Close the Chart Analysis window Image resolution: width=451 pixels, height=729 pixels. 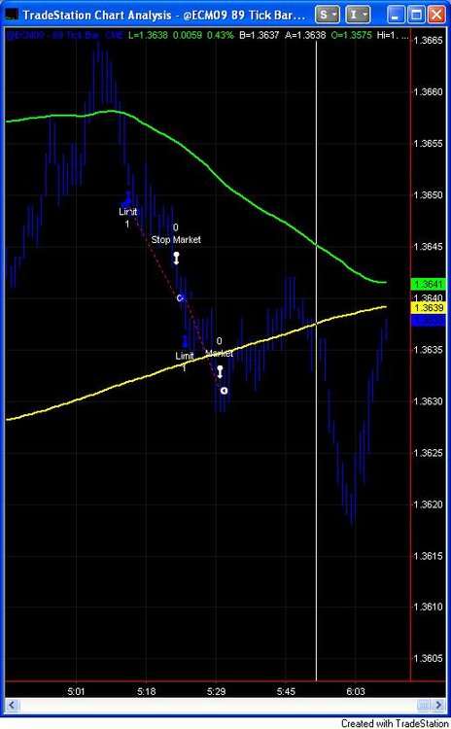[436, 15]
